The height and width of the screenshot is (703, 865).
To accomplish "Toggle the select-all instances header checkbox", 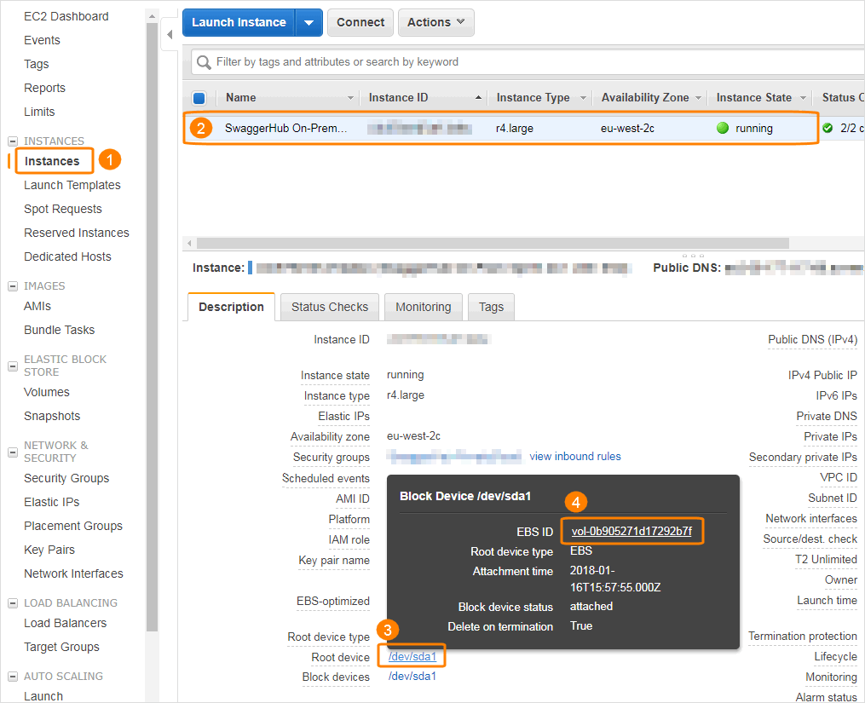I will (x=199, y=98).
